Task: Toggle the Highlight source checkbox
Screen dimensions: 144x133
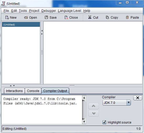Action: pos(104,122)
